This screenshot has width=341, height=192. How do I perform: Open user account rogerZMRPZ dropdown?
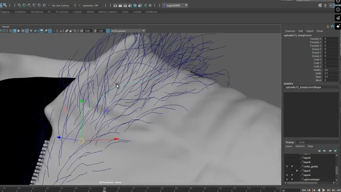click(x=175, y=5)
